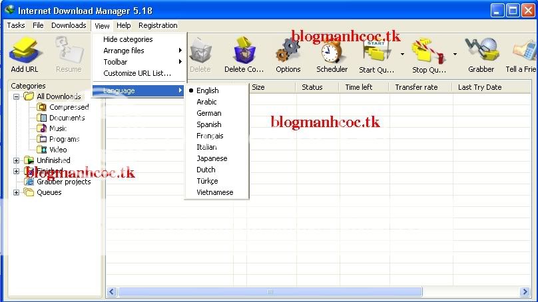The height and width of the screenshot is (302, 538).
Task: Open Options gear icon
Action: [x=288, y=51]
